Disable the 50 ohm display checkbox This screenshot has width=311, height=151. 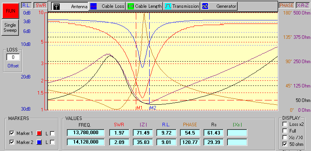pos(285,144)
